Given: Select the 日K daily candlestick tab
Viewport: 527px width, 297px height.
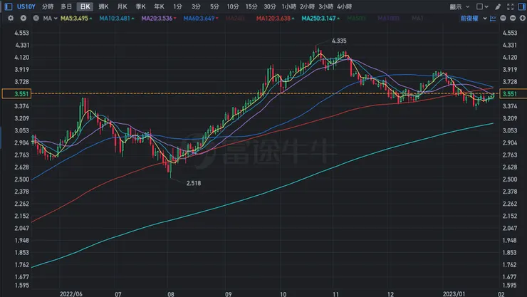Looking at the screenshot, I should (x=85, y=6).
